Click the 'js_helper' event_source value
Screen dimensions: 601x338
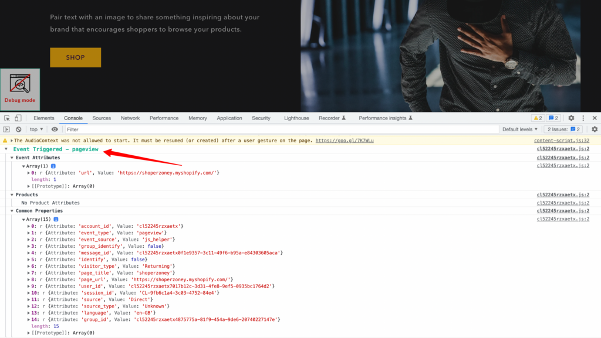[x=157, y=240]
